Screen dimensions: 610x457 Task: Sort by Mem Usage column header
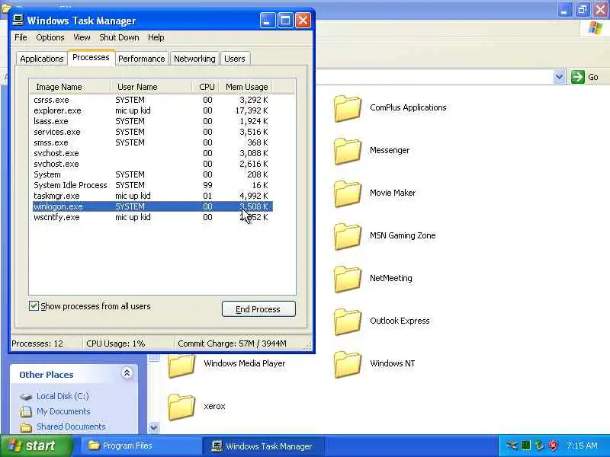pyautogui.click(x=245, y=87)
